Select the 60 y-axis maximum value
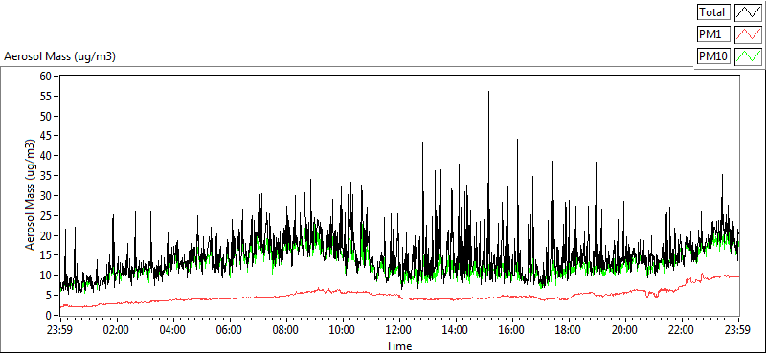The height and width of the screenshot is (353, 766). [x=45, y=76]
